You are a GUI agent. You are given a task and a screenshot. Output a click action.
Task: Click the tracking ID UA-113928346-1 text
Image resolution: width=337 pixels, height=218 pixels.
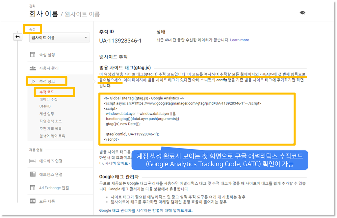pyautogui.click(x=120, y=41)
